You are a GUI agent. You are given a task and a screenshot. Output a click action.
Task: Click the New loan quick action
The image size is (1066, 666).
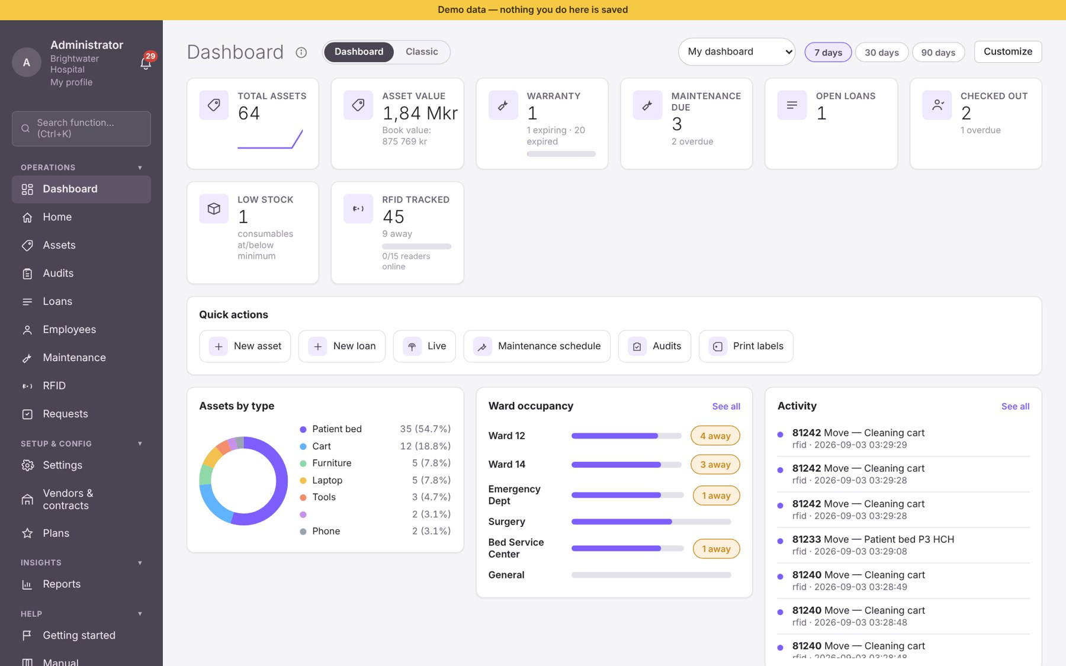click(342, 346)
